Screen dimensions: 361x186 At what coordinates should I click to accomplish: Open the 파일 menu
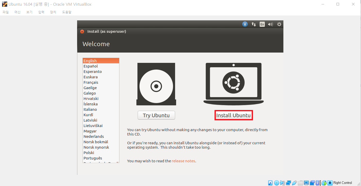5,12
